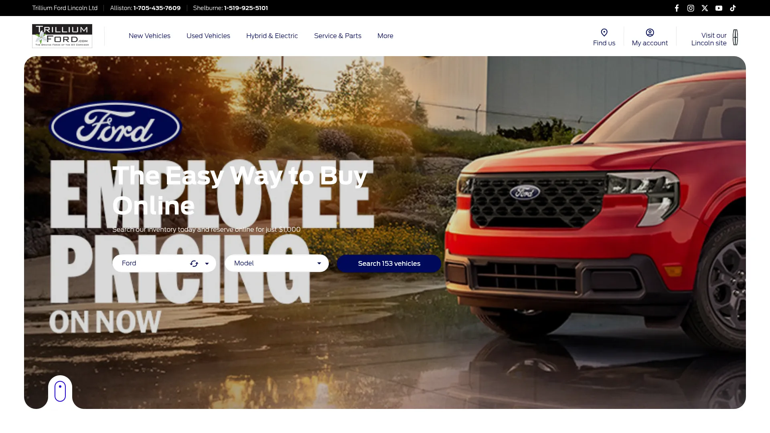
Task: Click the mouse scroll-down indicator icon
Action: 60,391
